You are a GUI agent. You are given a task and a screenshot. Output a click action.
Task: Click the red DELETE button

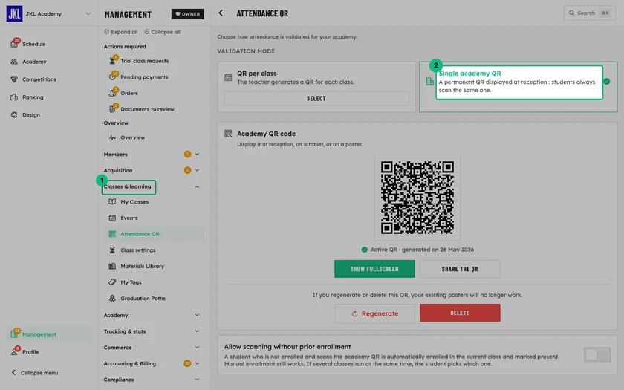tap(460, 313)
